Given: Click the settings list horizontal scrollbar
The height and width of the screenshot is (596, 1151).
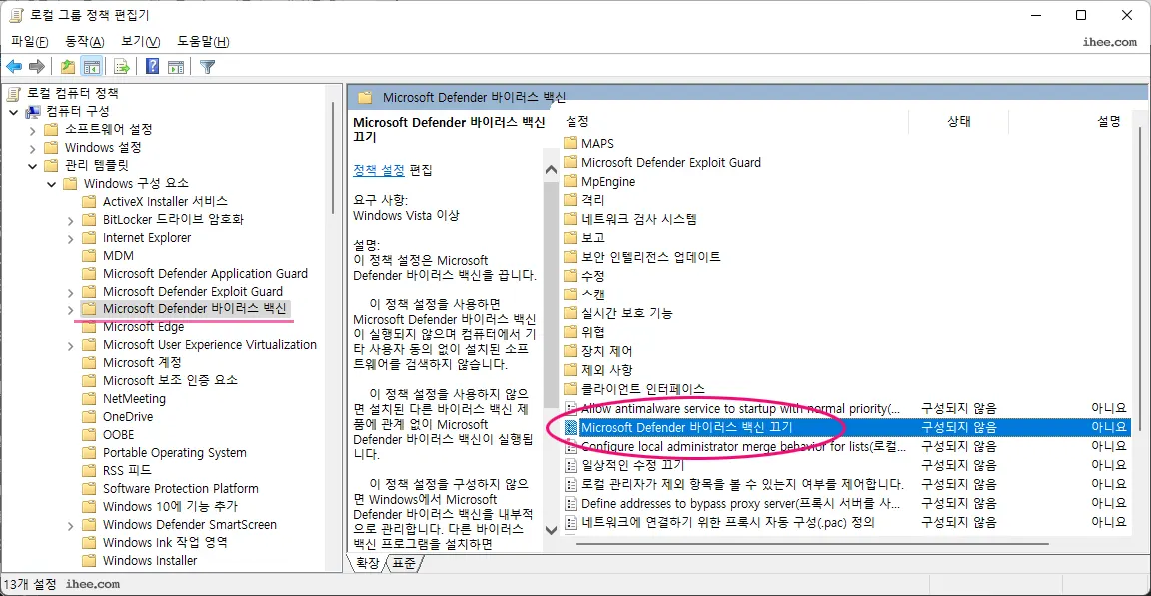Looking at the screenshot, I should point(812,545).
